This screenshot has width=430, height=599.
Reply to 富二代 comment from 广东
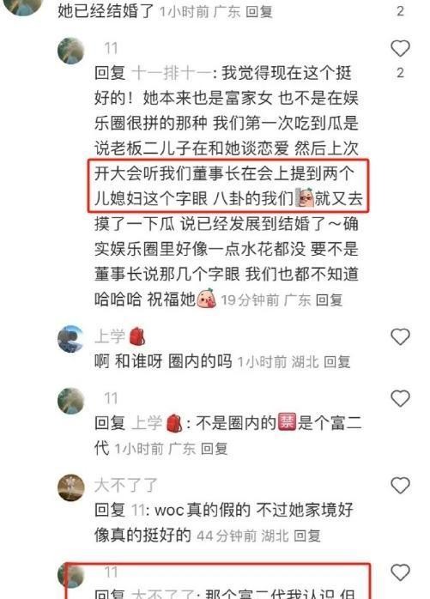(x=214, y=449)
